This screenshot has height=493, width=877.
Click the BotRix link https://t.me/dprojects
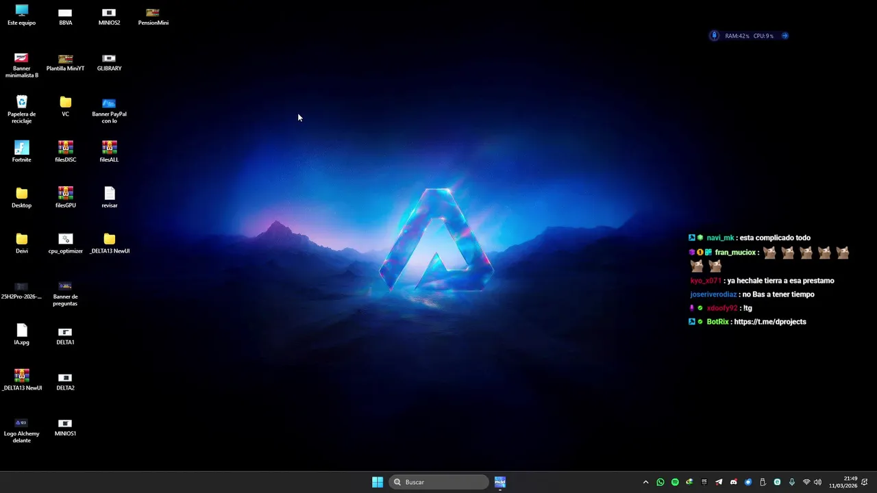(770, 322)
